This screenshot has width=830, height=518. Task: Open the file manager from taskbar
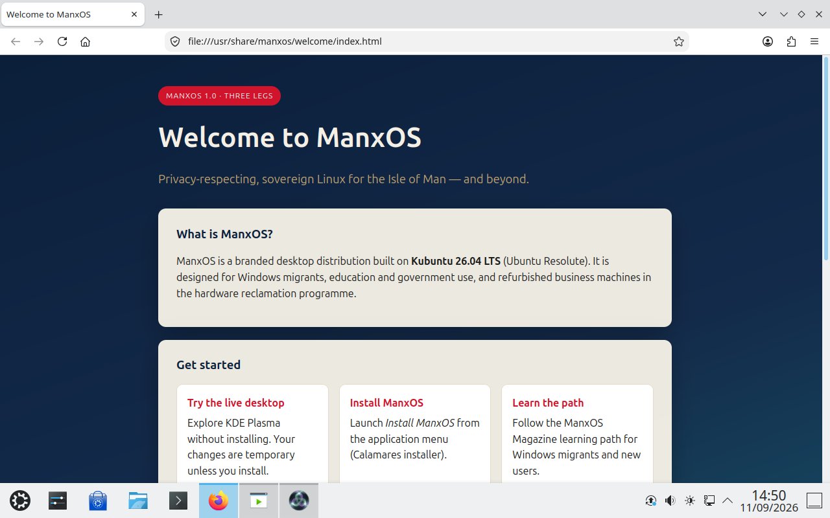[x=138, y=501]
